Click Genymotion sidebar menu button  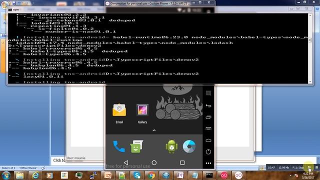[x=208, y=128]
